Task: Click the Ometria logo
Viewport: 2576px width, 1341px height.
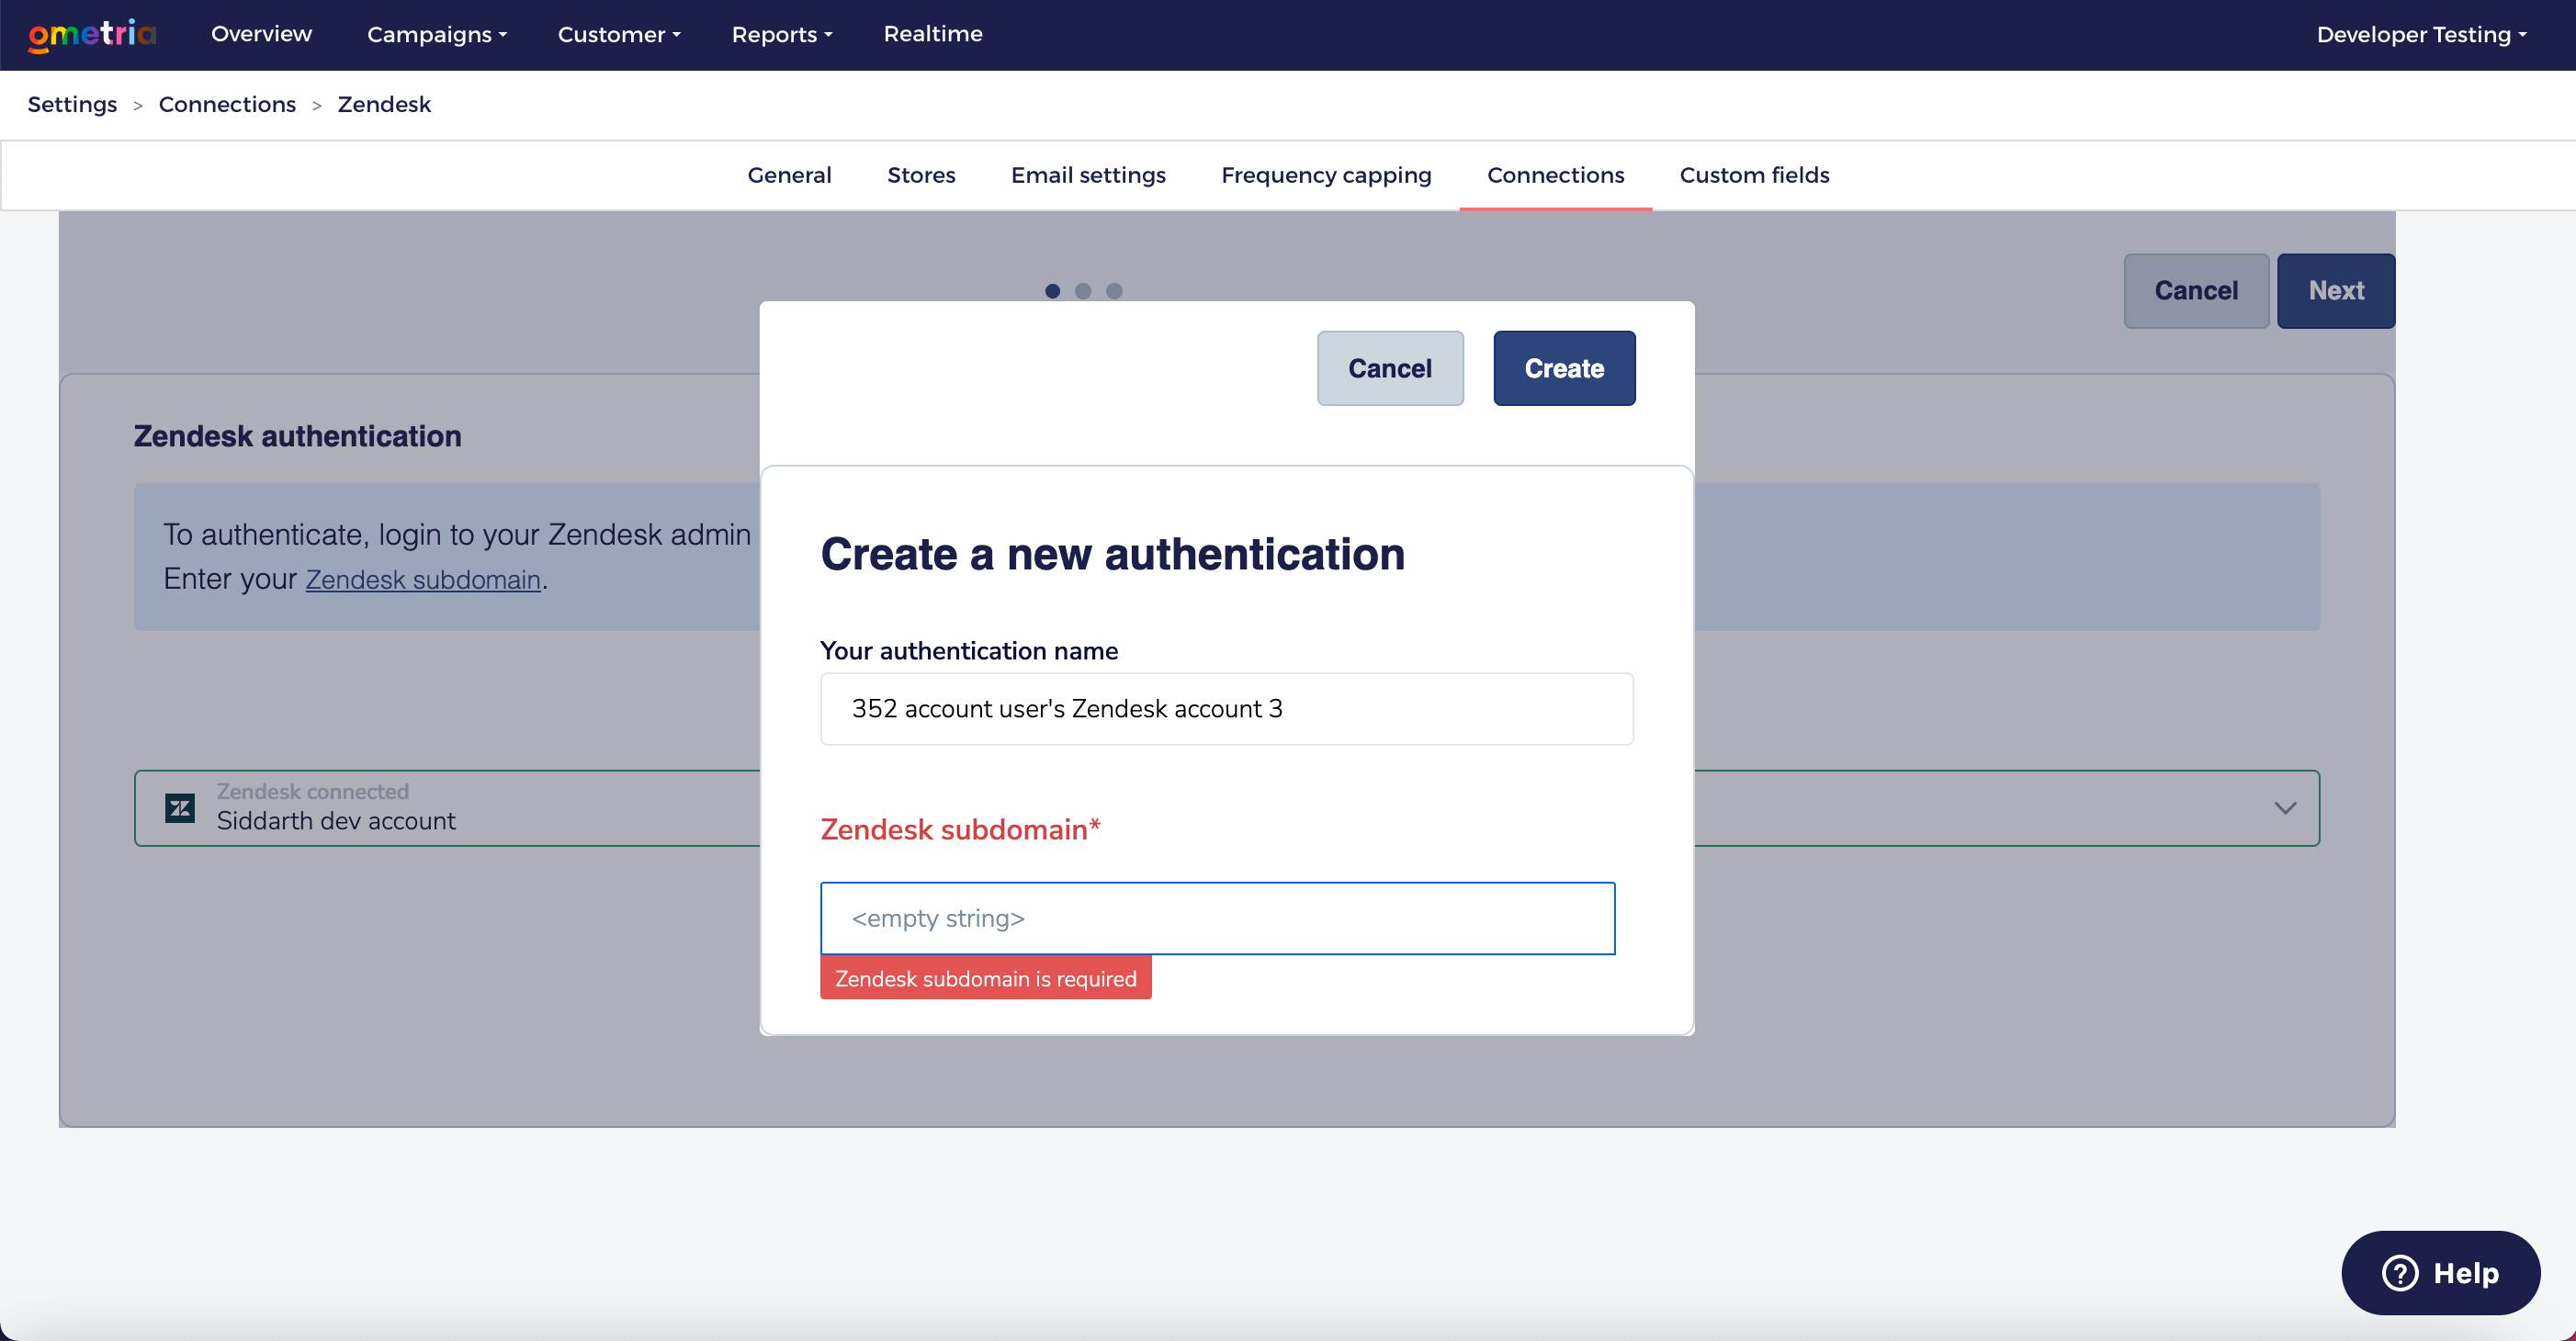Action: coord(92,35)
